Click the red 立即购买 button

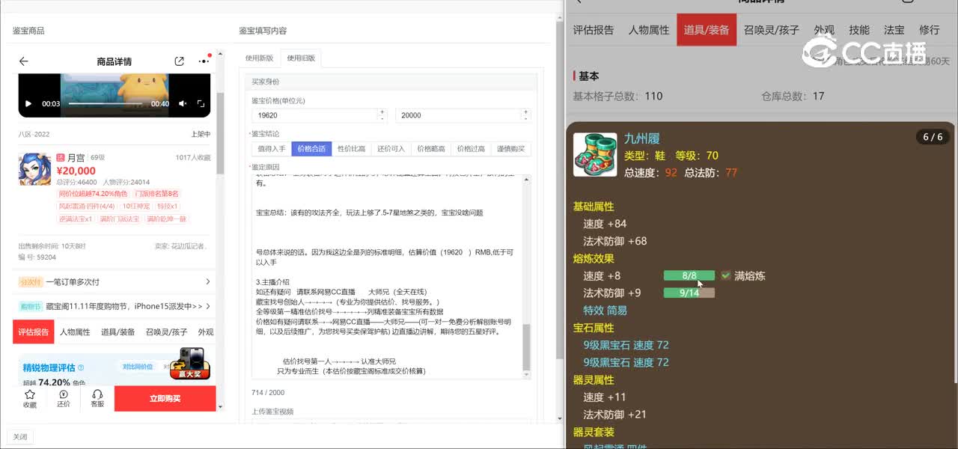(165, 398)
